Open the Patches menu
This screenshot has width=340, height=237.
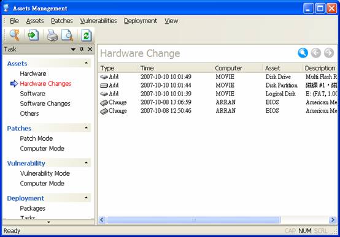point(62,21)
